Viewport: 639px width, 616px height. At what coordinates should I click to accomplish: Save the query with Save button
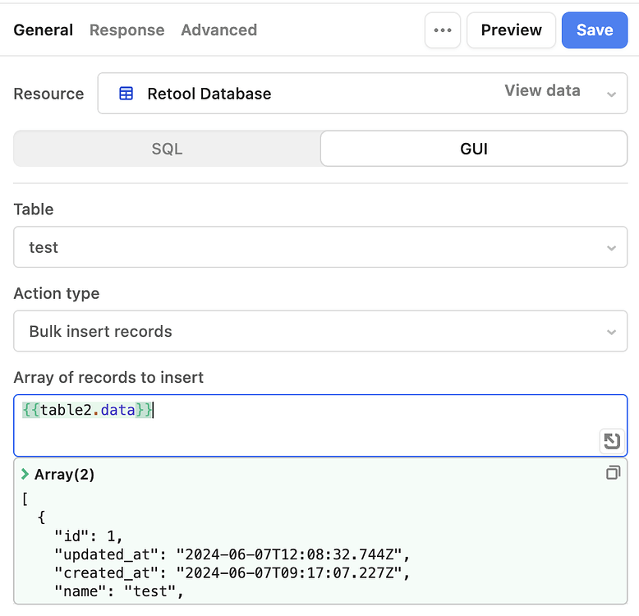[594, 30]
